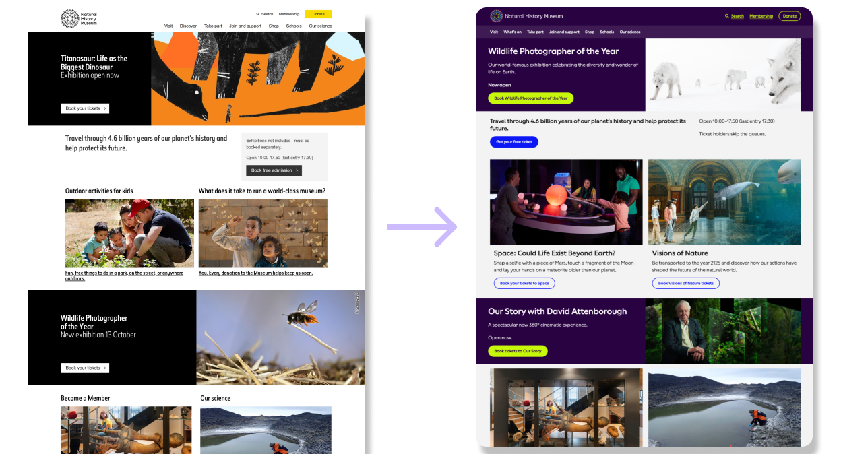841x454 pixels.
Task: Click the family gardening photo under Outdoor activities
Action: [x=129, y=233]
